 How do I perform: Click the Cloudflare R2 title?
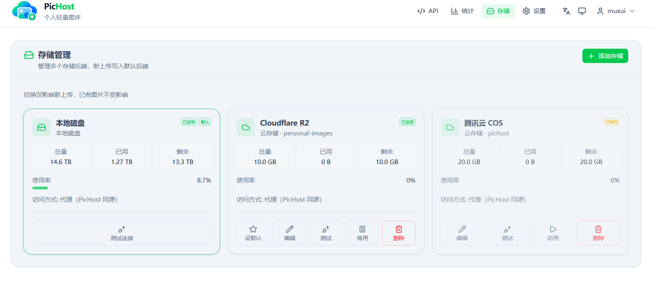coord(285,123)
